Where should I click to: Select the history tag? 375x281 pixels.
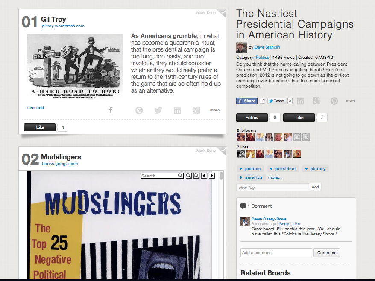coord(316,169)
